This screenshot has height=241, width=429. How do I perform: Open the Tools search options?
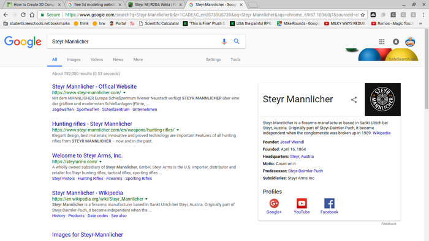click(235, 59)
